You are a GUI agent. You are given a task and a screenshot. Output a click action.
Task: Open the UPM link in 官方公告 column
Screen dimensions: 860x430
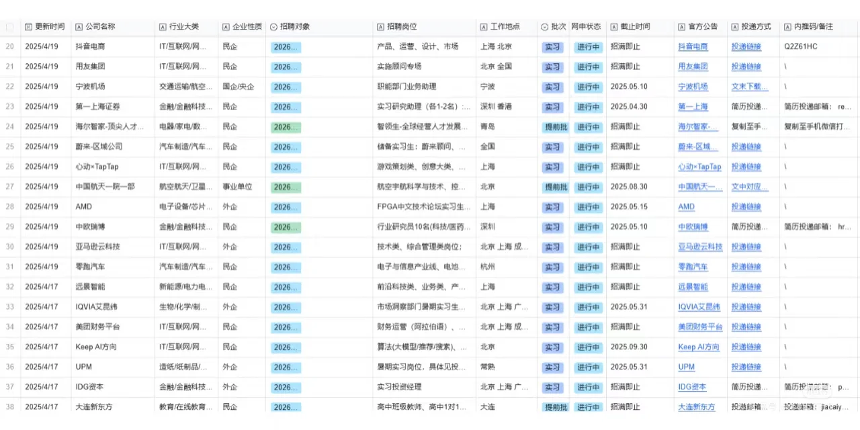pos(687,368)
